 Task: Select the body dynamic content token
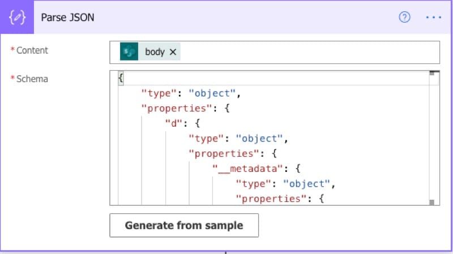[155, 52]
